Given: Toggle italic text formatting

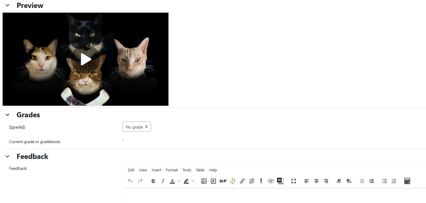Looking at the screenshot, I should point(163,181).
